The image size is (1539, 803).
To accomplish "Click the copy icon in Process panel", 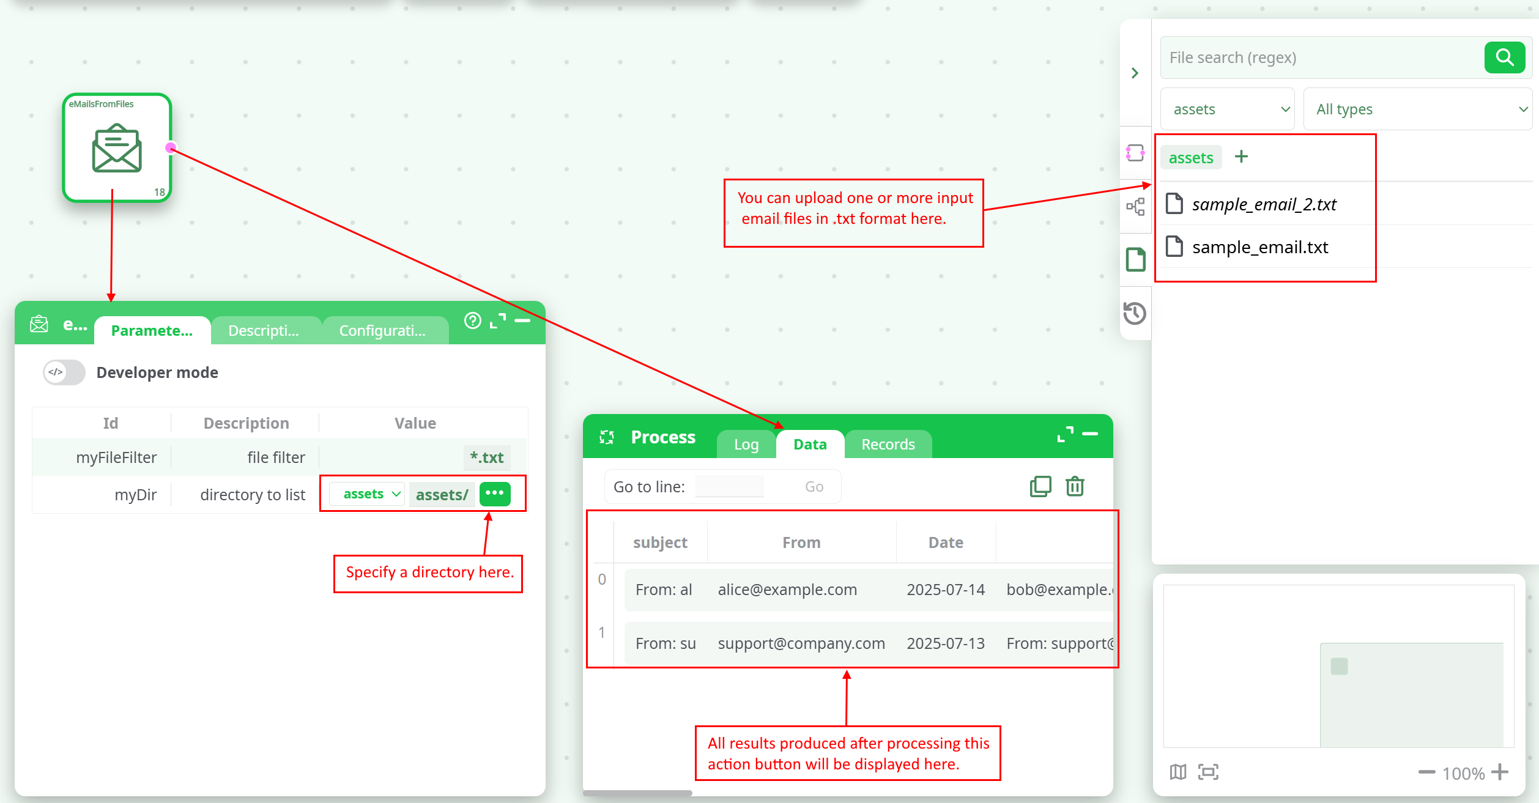I will pos(1040,487).
